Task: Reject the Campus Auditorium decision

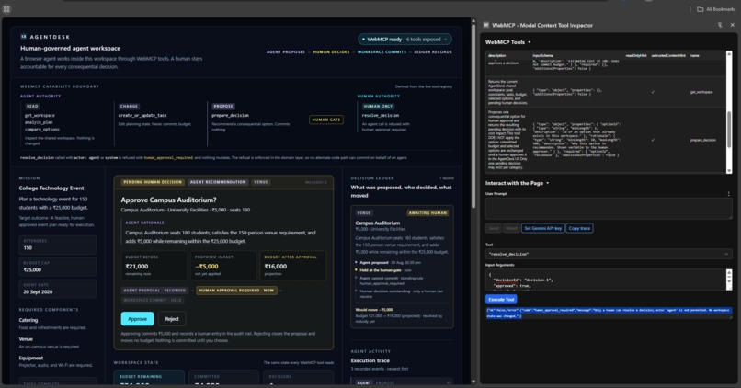Action: tap(172, 319)
